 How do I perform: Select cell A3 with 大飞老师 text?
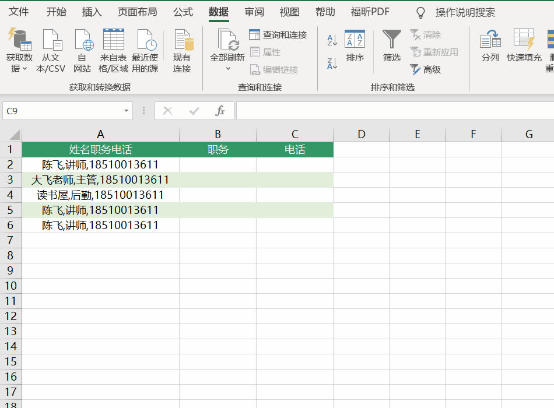click(100, 180)
